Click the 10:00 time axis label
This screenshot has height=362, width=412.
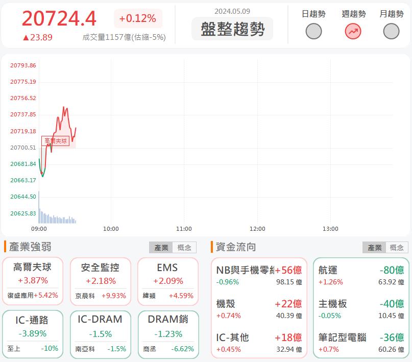pos(111,229)
